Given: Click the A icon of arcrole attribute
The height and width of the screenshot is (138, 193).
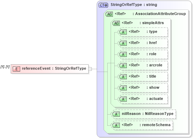Looking at the screenshot, I should (123, 66).
